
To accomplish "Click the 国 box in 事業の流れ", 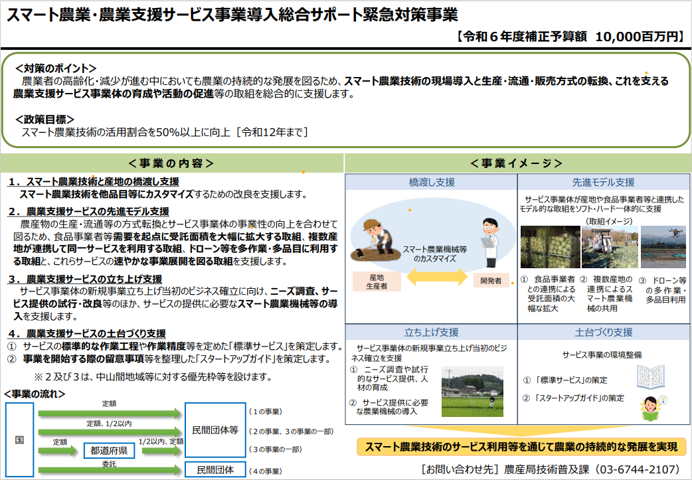I will tap(18, 440).
